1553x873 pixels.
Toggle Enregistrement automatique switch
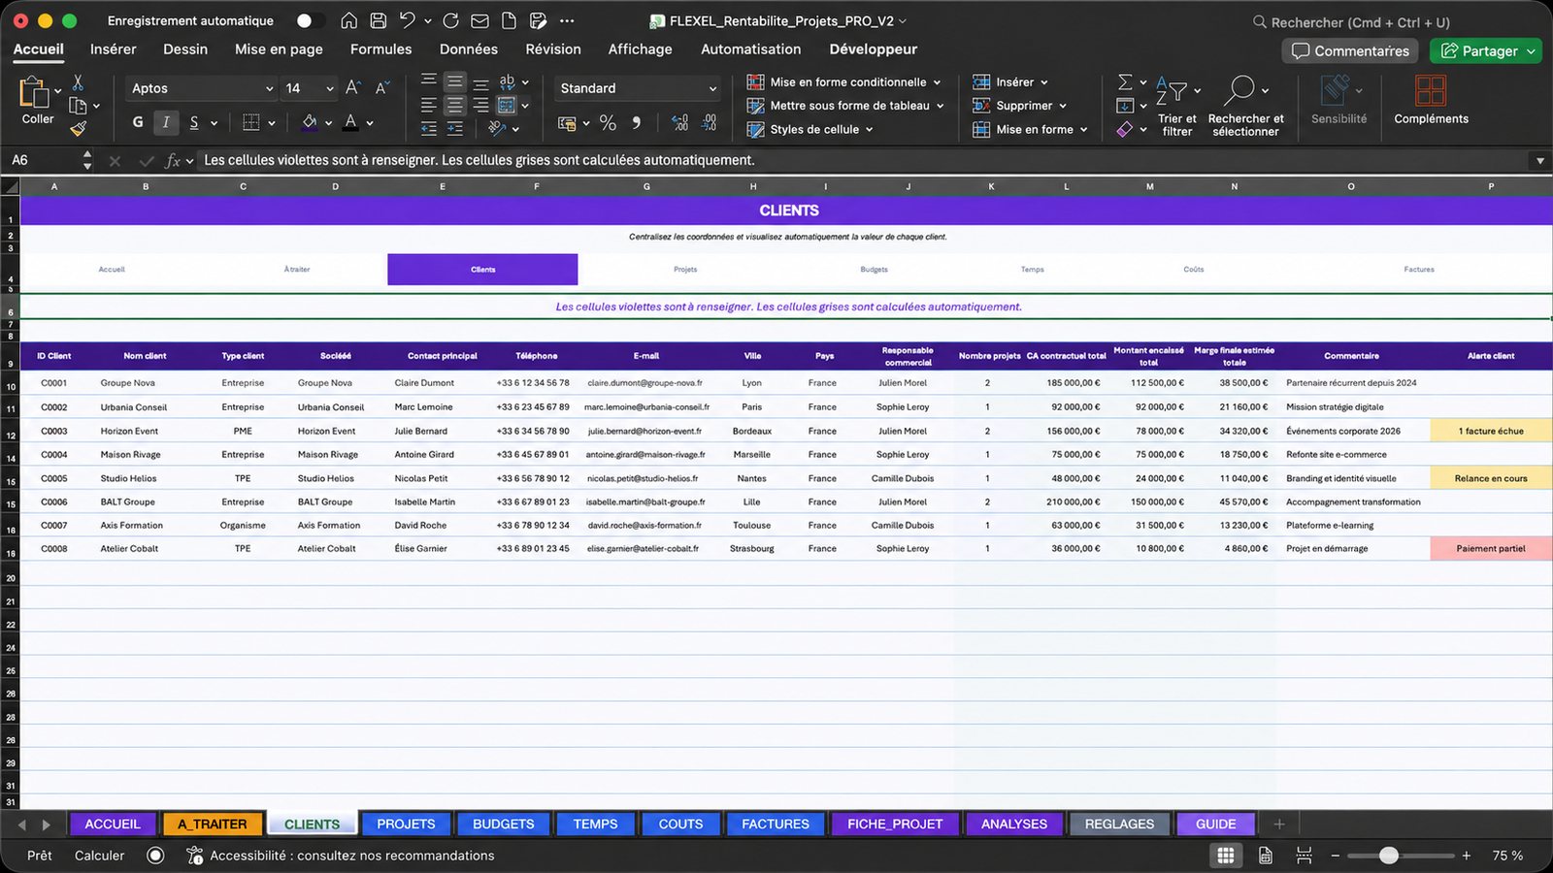click(x=310, y=20)
